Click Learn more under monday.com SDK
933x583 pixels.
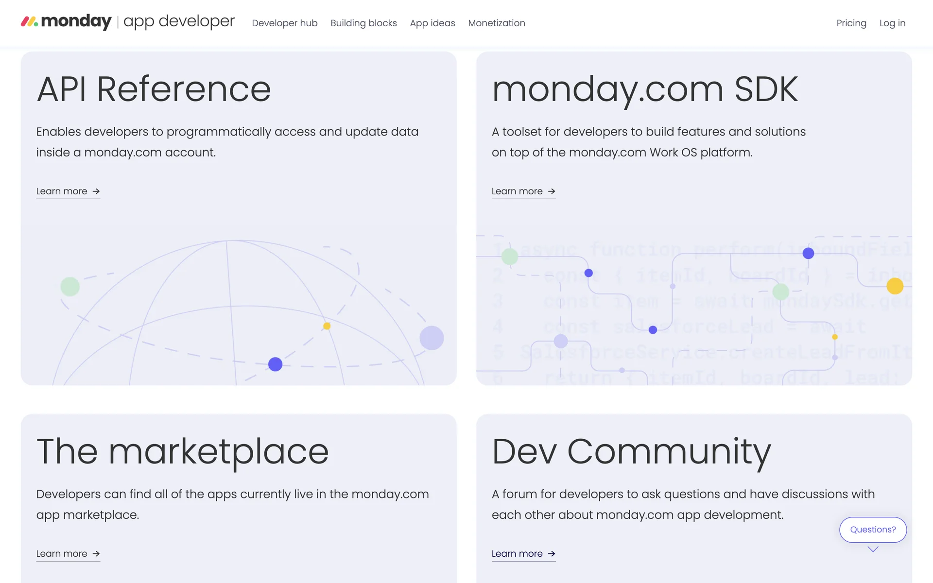(517, 191)
